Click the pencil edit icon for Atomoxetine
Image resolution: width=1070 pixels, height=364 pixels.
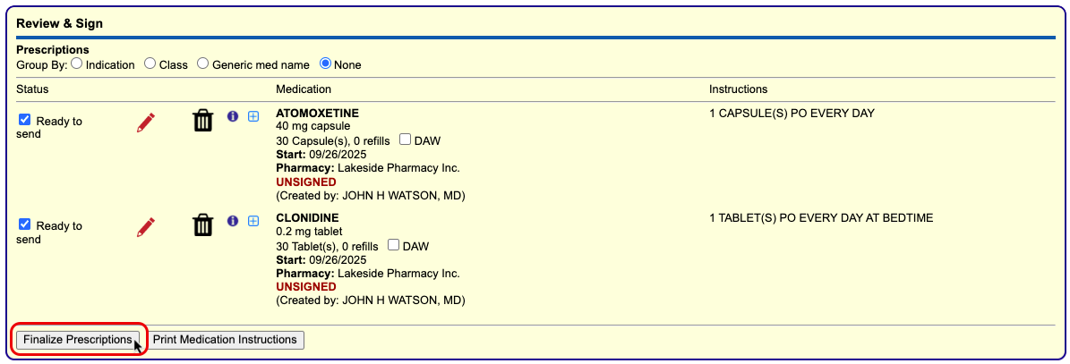click(x=145, y=123)
